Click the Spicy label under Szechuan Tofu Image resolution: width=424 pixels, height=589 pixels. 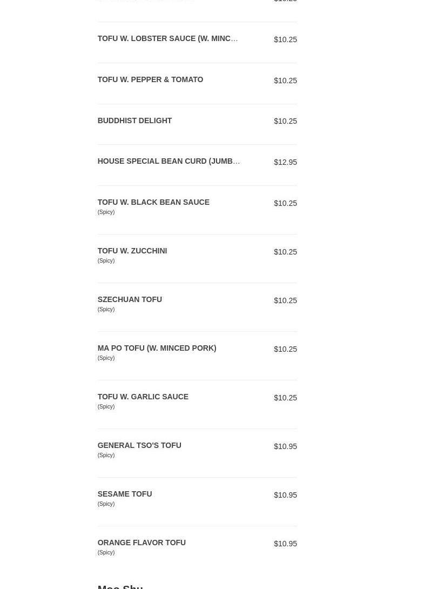click(106, 310)
